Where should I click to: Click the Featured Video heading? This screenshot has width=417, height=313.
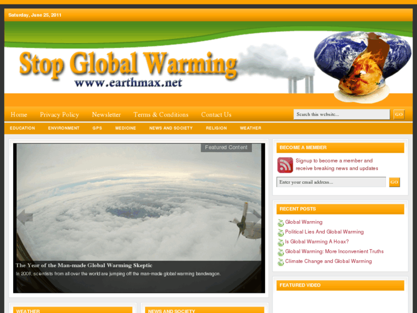[x=300, y=285]
